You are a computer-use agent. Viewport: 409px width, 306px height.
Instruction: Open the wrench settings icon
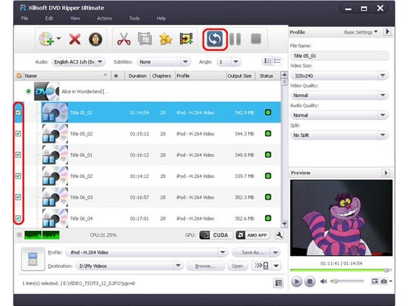click(x=279, y=235)
